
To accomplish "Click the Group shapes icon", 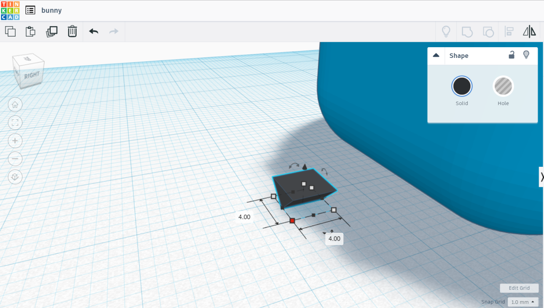I will coord(467,32).
